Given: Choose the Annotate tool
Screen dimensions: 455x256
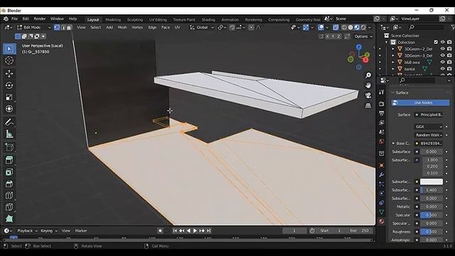Looking at the screenshot, I should point(9,122).
